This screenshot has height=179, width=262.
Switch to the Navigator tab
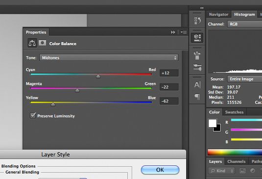click(x=218, y=15)
